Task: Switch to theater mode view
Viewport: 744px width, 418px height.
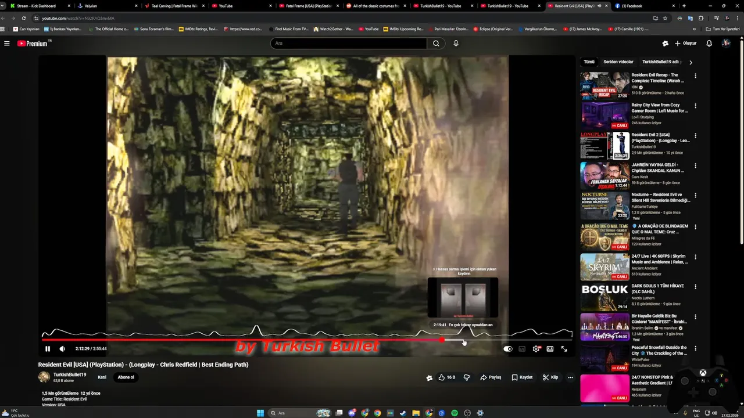Action: [550, 349]
